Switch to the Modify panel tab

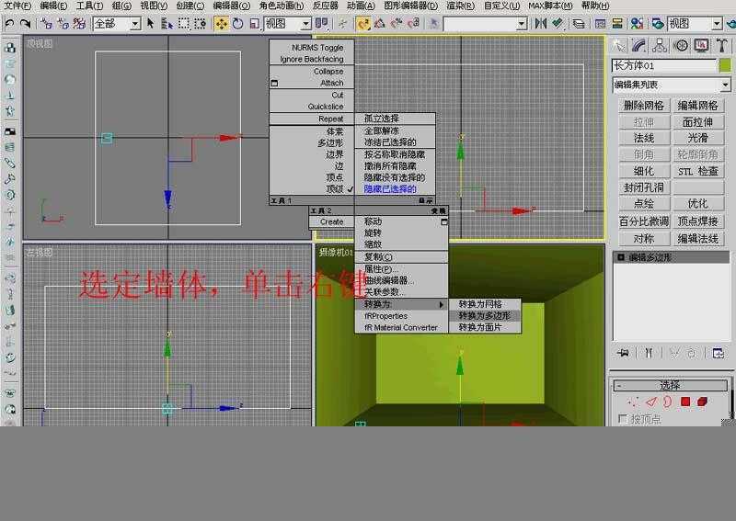click(x=639, y=46)
